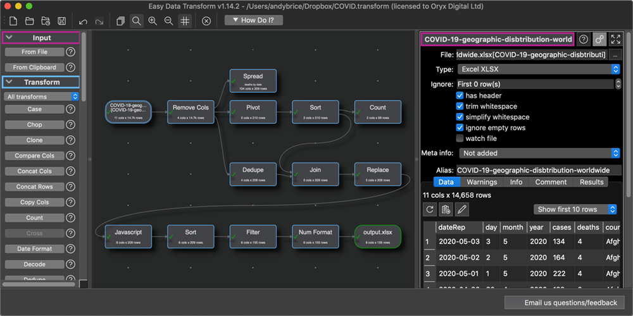Click the Save (floppy disk) toolbar icon
The width and height of the screenshot is (633, 316).
61,21
